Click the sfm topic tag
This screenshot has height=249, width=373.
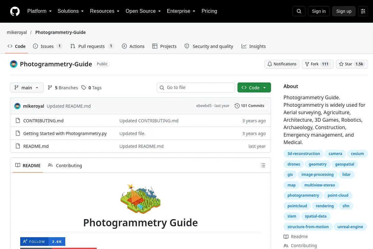click(346, 206)
